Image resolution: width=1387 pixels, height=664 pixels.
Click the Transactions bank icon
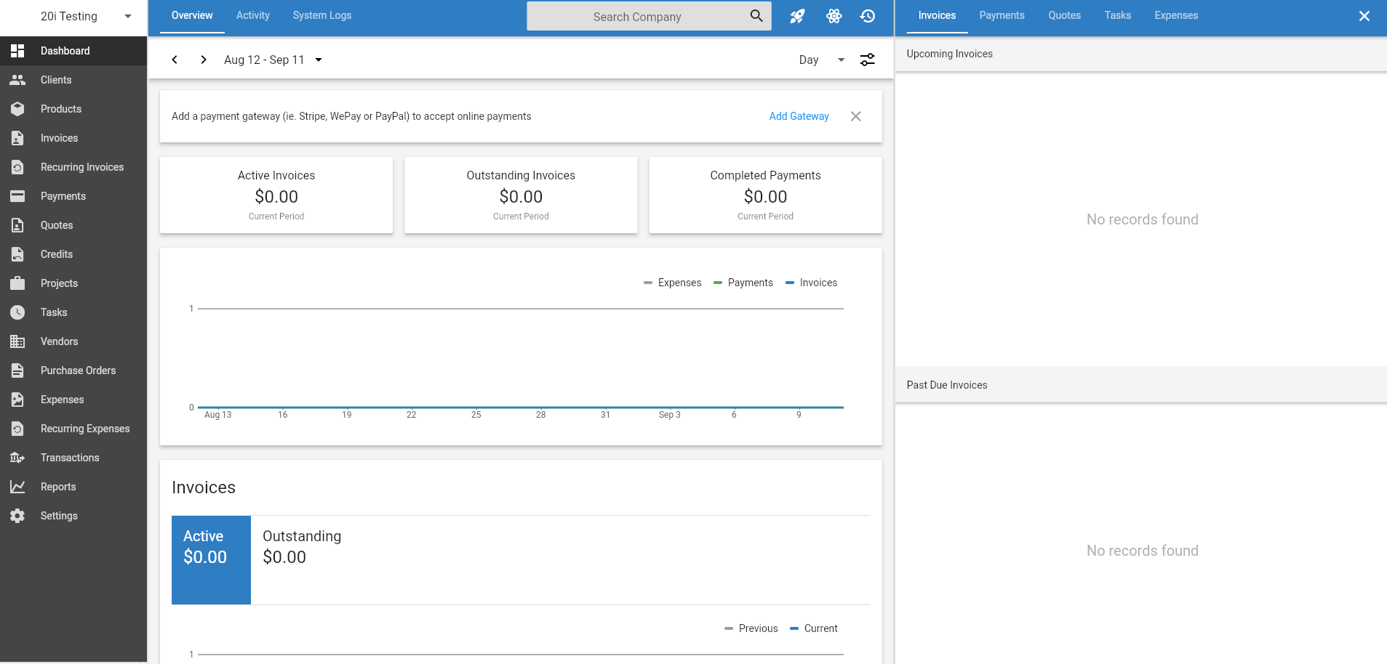pyautogui.click(x=17, y=458)
